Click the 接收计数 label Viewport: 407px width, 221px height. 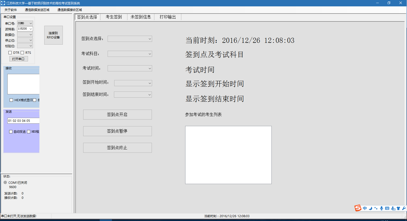pos(11,198)
